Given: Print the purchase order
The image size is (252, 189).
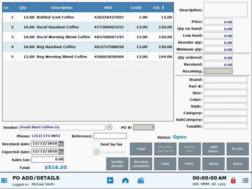Looking at the screenshot, I should pyautogui.click(x=189, y=163).
